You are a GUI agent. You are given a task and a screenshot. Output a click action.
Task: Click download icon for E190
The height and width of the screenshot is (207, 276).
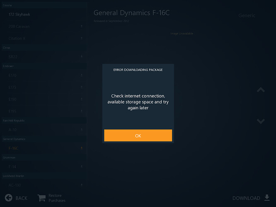82,99
